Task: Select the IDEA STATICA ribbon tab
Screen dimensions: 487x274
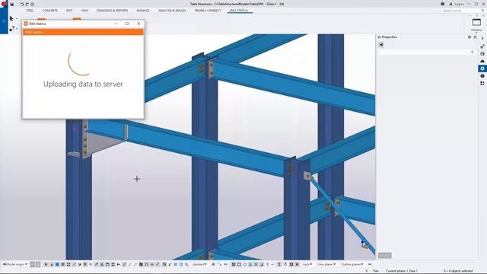Action: pyautogui.click(x=239, y=11)
